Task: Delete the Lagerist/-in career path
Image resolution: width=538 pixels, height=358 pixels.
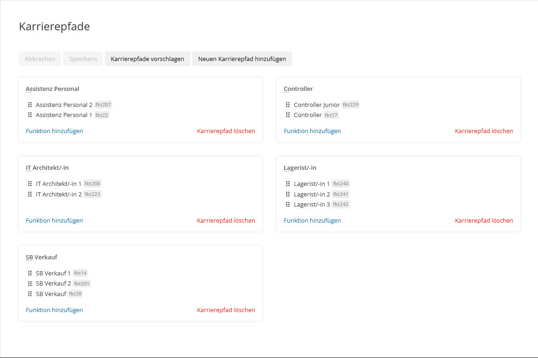Action: pos(484,220)
